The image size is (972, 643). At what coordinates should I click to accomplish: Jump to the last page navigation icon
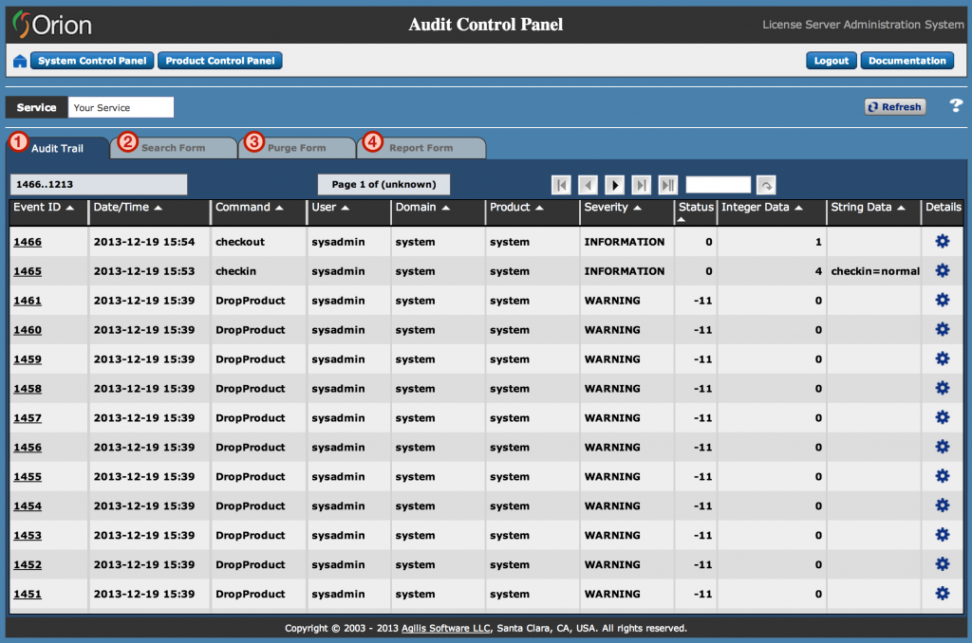pos(639,184)
